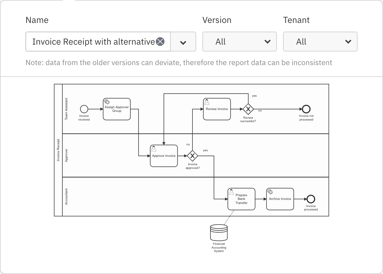Expand the Version dropdown
Viewport: 383px width, 274px height.
point(239,42)
